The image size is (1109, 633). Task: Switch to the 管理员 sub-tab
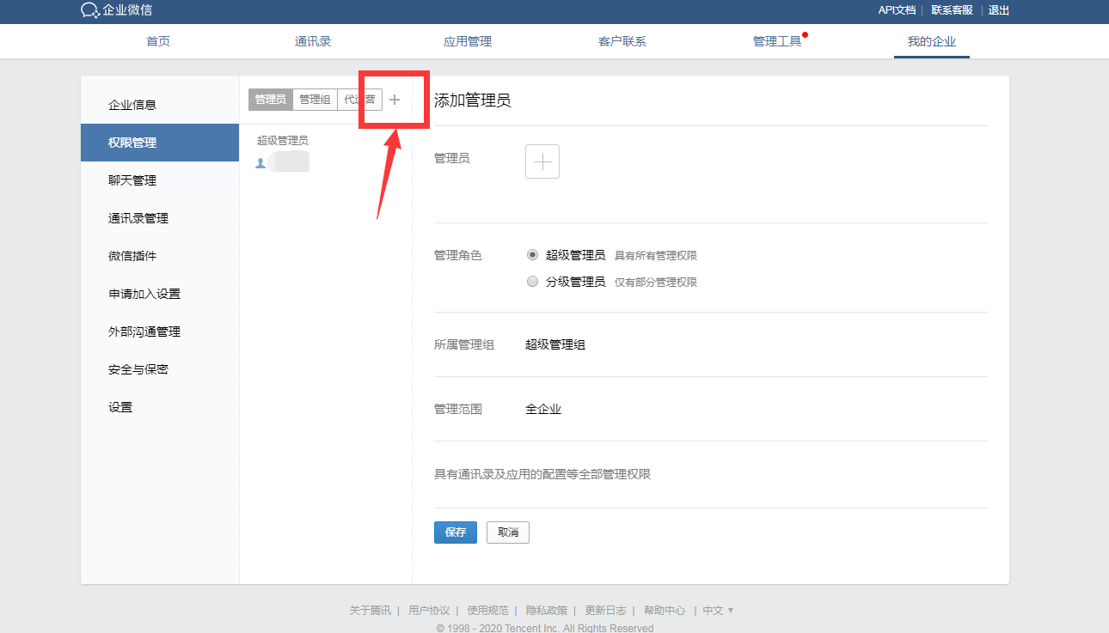[x=271, y=100]
